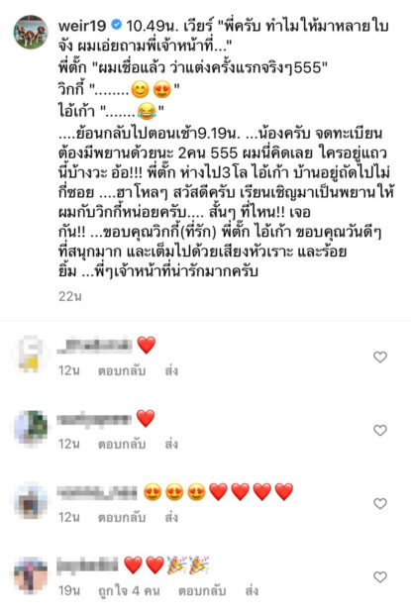The height and width of the screenshot is (614, 411).
Task: Open weir19 profile picture
Action: click(x=31, y=32)
